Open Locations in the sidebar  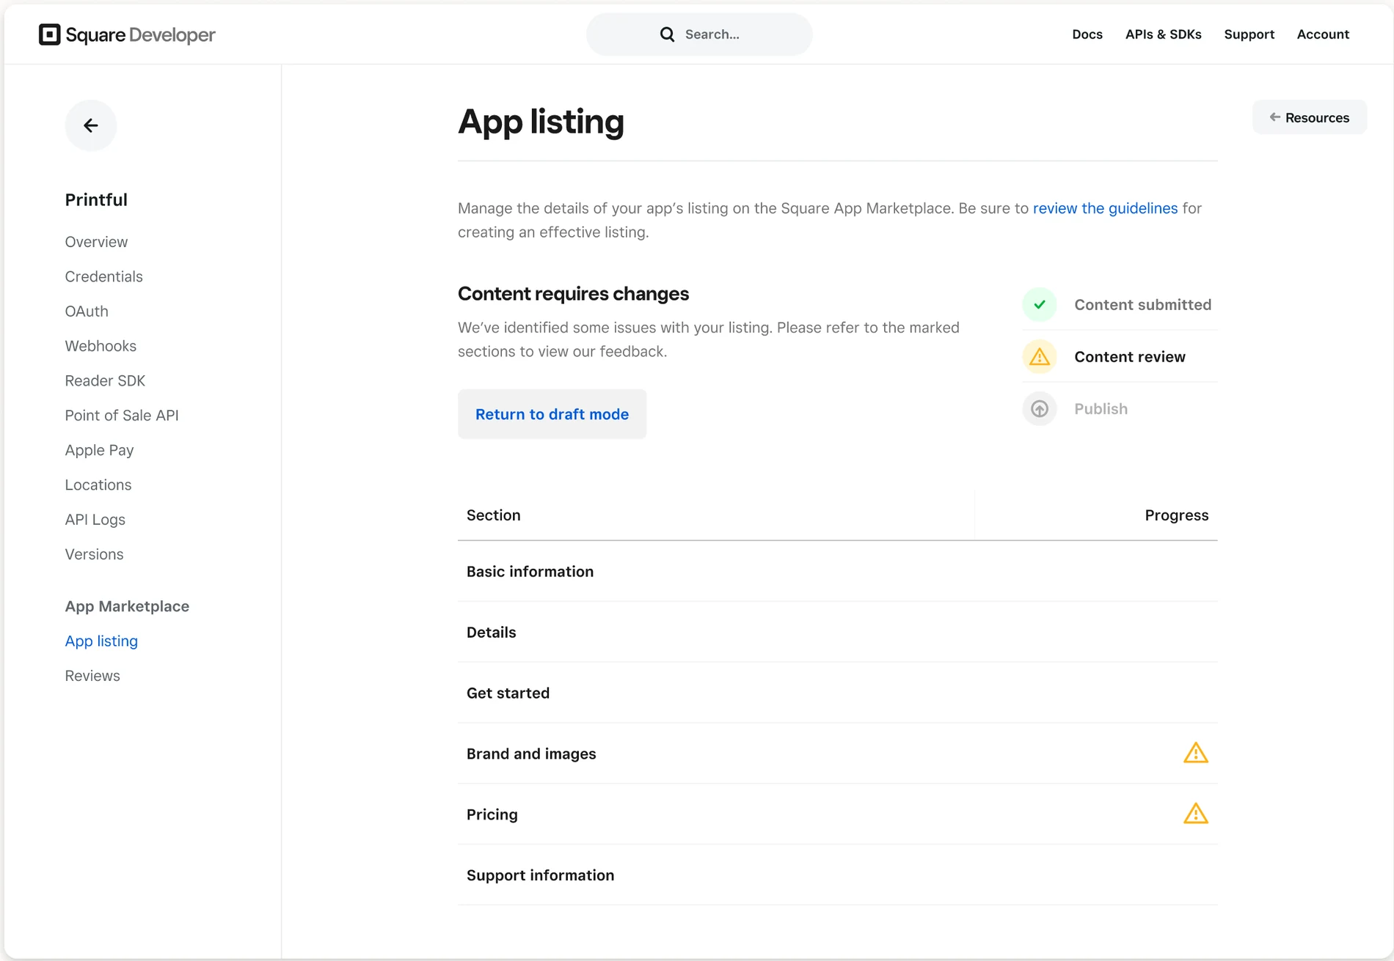98,485
